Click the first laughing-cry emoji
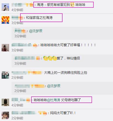Screen dimensions: 113x121 point(46,58)
